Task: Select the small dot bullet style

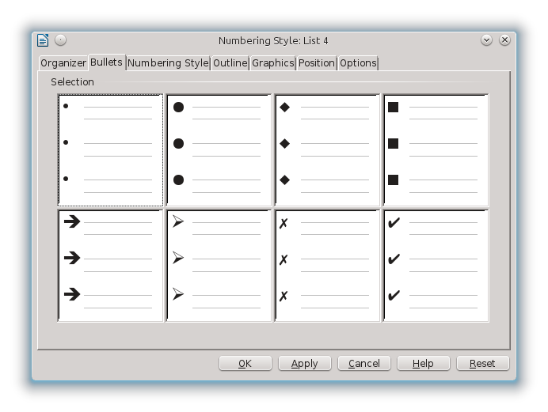Action: (x=111, y=150)
